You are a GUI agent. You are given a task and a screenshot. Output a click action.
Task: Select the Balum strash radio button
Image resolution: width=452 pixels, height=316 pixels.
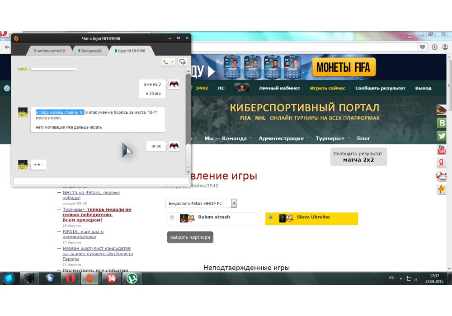click(x=172, y=218)
